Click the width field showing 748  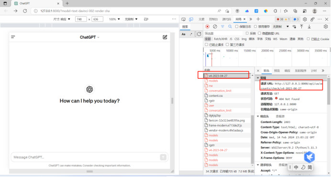coord(81,19)
